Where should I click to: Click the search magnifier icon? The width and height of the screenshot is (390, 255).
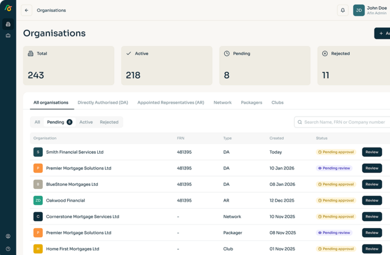pyautogui.click(x=300, y=122)
